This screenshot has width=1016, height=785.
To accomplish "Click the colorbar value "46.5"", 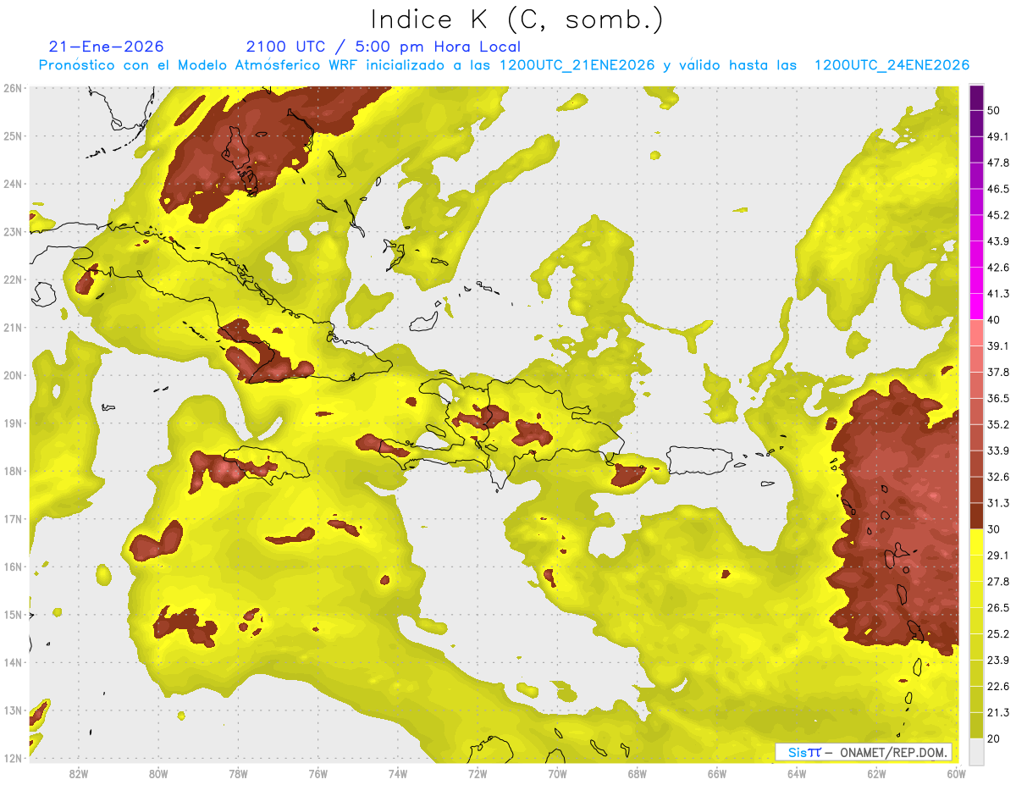I will pos(997,189).
